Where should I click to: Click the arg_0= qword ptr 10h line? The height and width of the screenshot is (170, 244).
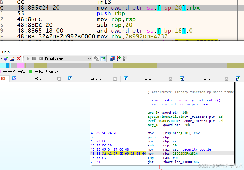[168, 113]
